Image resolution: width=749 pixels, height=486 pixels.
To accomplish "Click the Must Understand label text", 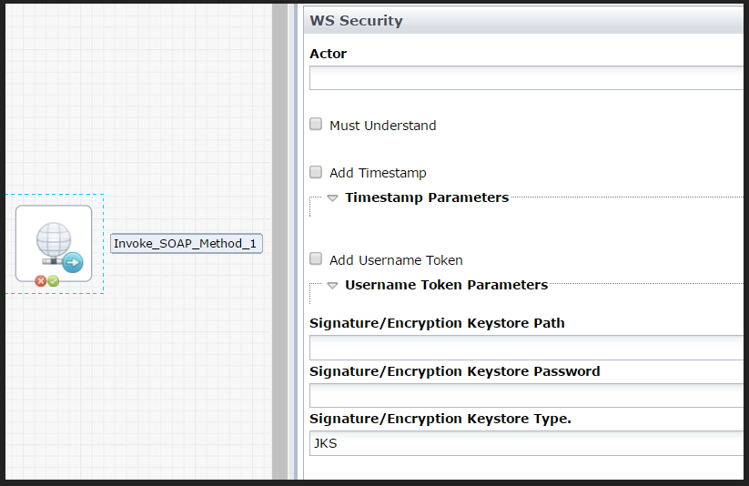I will pos(383,126).
